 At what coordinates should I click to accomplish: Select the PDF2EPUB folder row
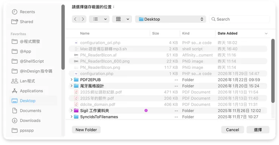point(168,80)
